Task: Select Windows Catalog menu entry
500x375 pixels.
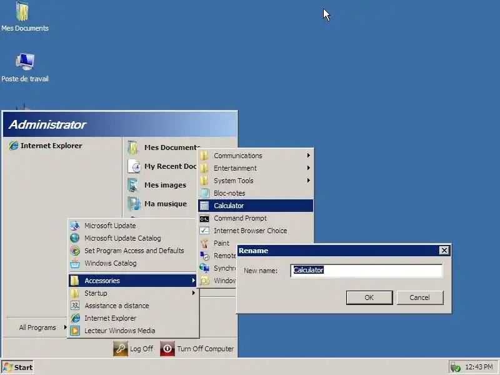Action: (133, 263)
